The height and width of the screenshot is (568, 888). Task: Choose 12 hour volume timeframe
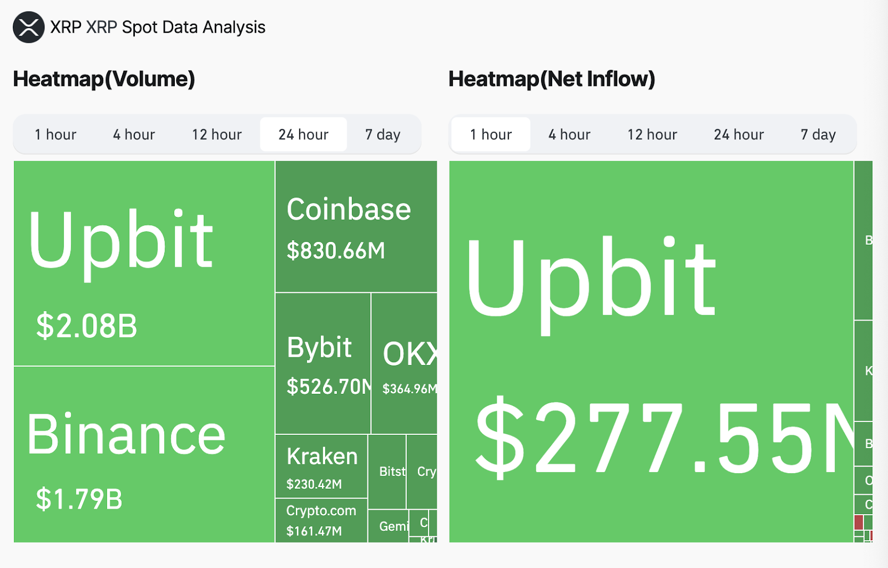tap(217, 135)
